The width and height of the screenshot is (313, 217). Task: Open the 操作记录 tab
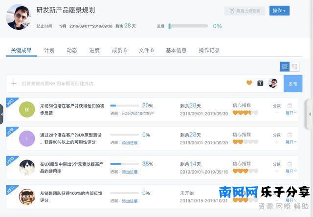209,50
